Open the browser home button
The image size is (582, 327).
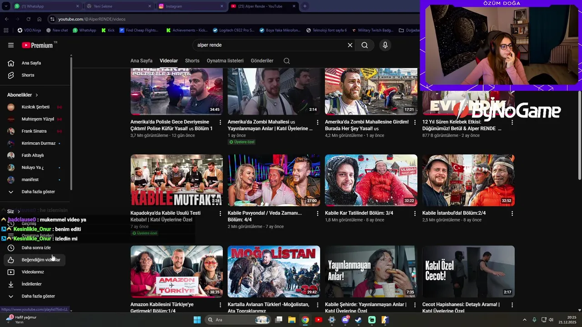point(39,19)
